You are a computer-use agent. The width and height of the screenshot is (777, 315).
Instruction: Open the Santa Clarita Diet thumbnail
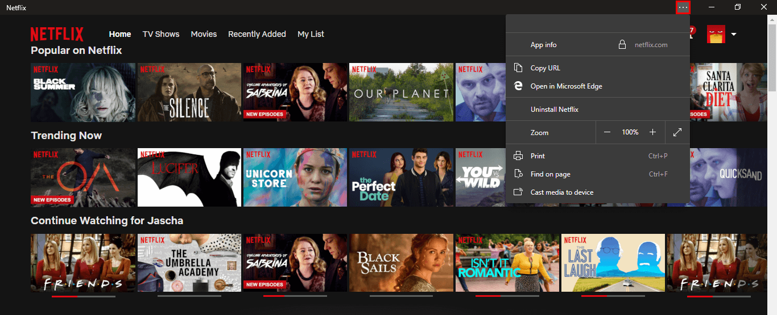pyautogui.click(x=729, y=92)
